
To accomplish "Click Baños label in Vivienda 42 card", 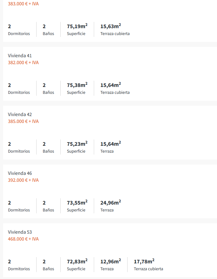I will click(x=48, y=151).
